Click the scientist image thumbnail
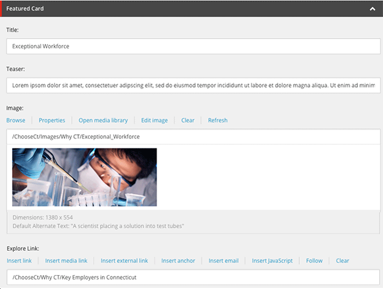 [85, 177]
